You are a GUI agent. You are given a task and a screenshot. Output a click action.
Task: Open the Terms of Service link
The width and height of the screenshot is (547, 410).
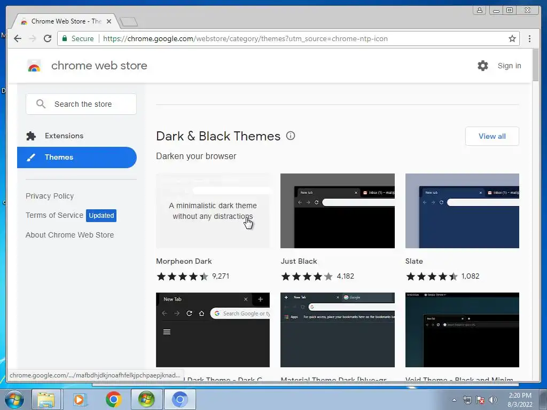coord(54,215)
